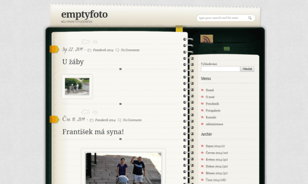Click folder icon next to U žáby category

click(89, 50)
